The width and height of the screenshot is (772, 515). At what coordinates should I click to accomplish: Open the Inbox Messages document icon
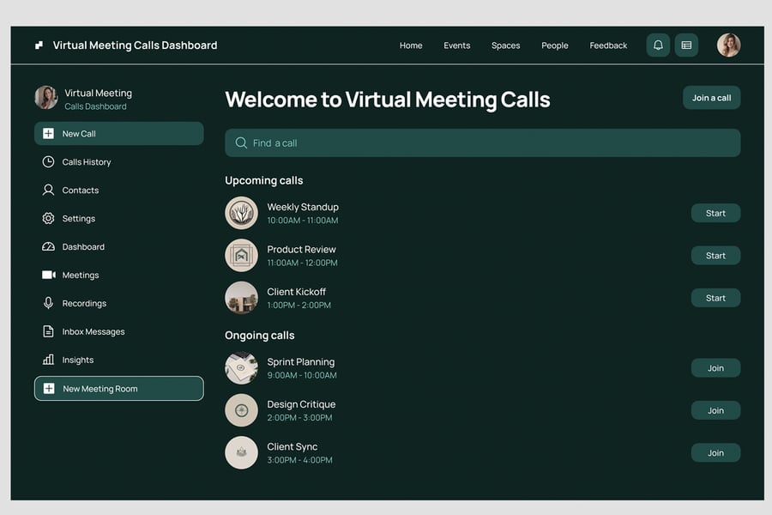pos(48,332)
